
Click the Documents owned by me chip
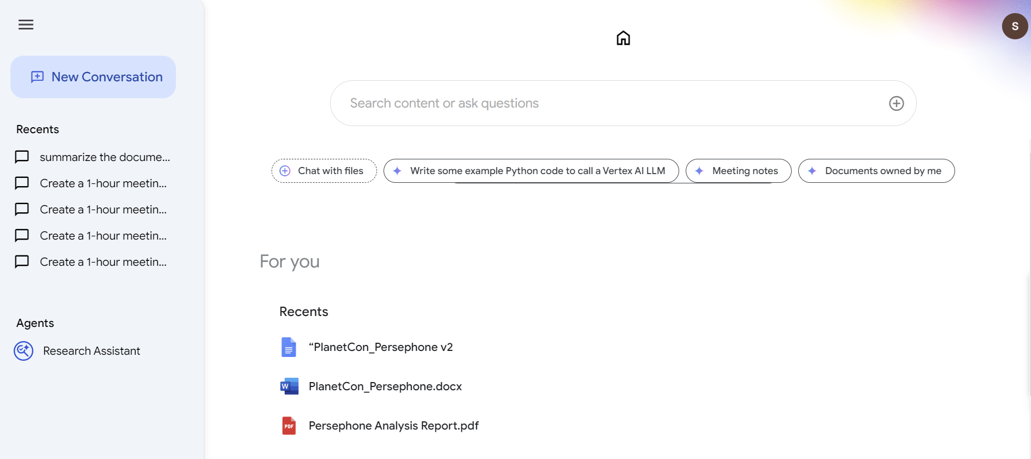coord(876,171)
